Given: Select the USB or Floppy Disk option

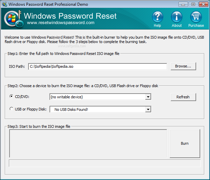Looking at the screenshot, I should [x=12, y=109].
